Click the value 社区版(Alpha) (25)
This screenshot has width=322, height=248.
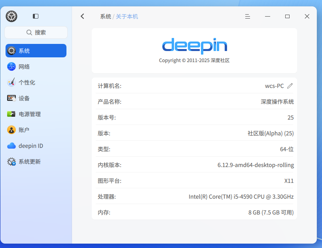[271, 133]
